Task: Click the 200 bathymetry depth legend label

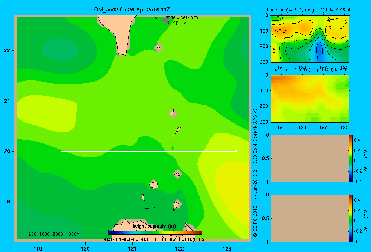Action: click(32, 234)
